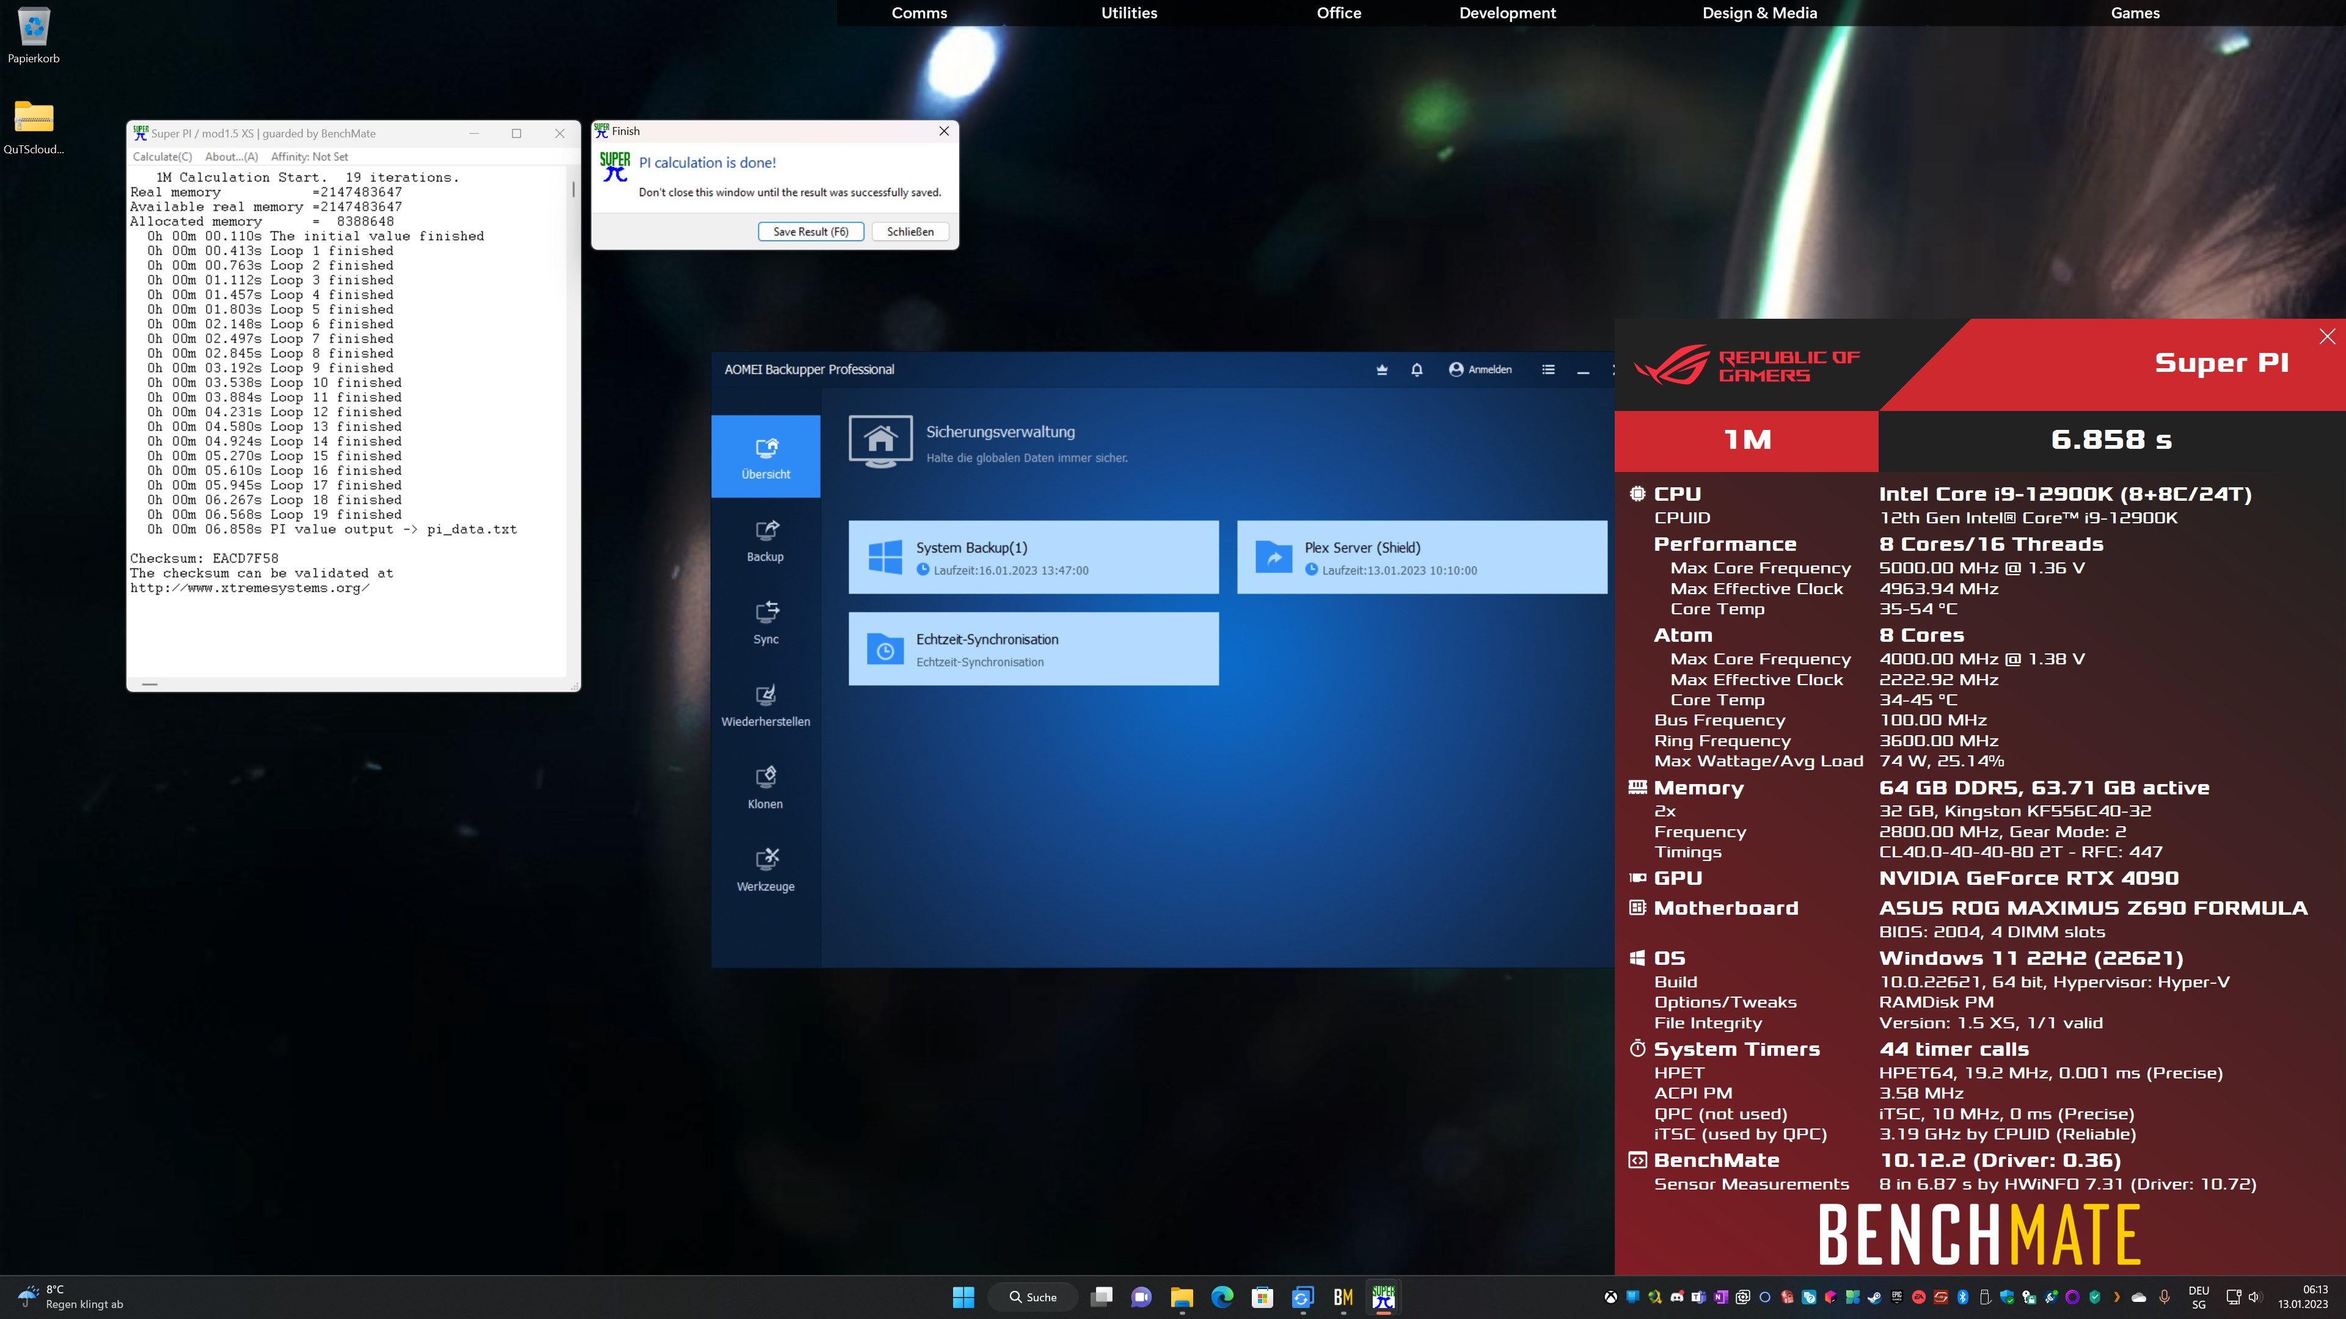
Task: Click the DEU SG language indicator
Action: pos(2199,1297)
